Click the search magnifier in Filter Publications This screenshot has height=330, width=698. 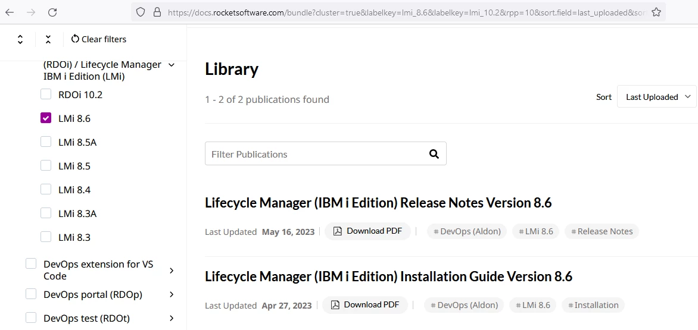click(x=434, y=153)
